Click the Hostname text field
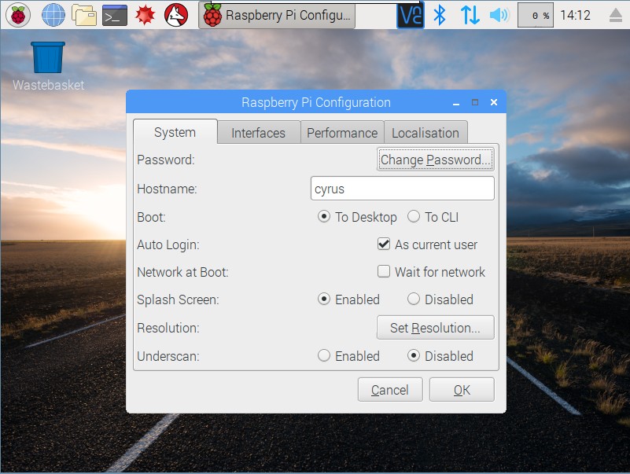The width and height of the screenshot is (630, 474). click(x=402, y=189)
